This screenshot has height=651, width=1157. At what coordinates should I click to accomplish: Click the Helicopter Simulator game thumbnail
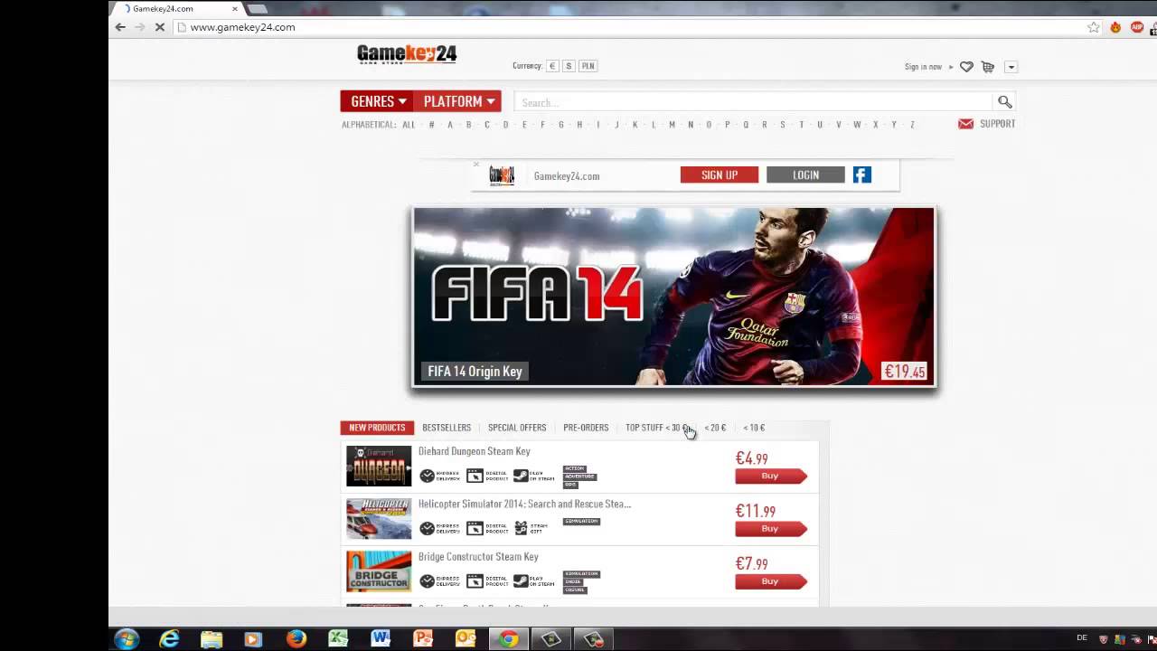pyautogui.click(x=379, y=519)
